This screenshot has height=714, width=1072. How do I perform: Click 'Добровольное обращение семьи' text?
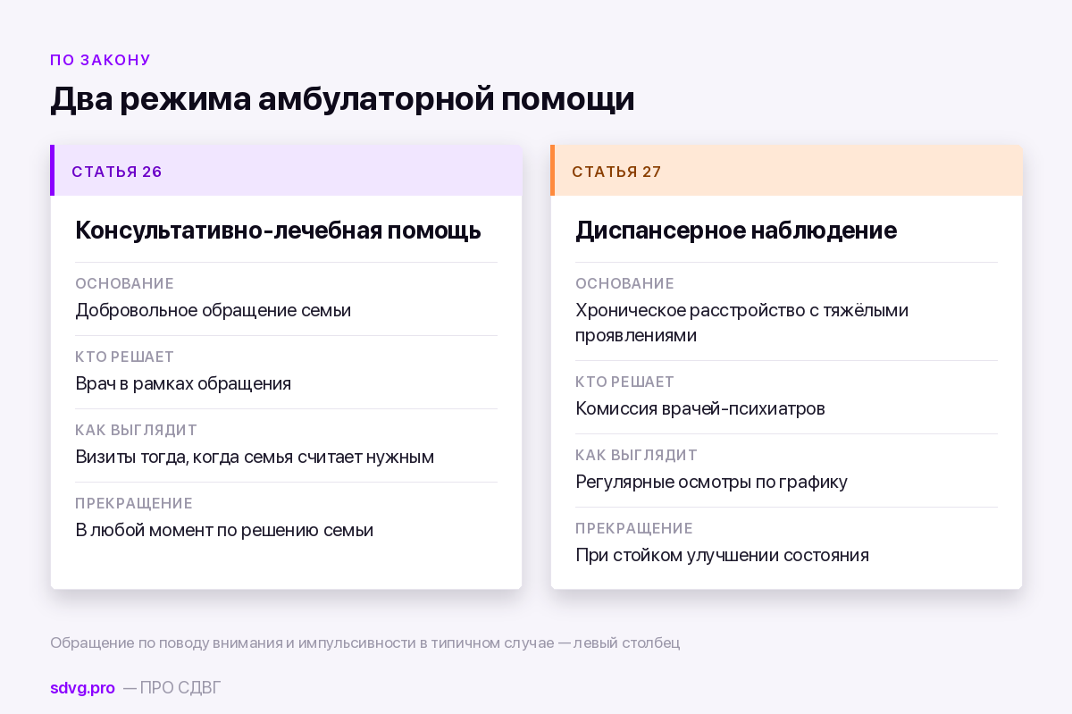213,310
